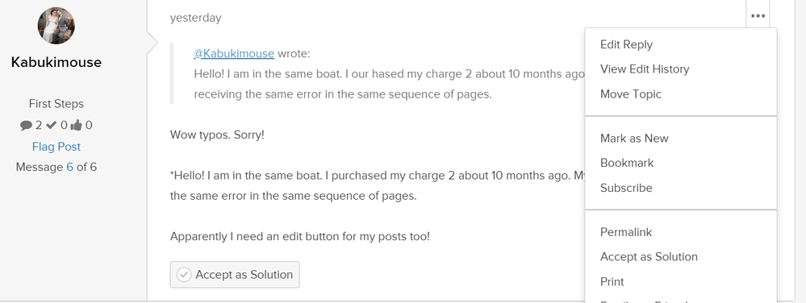This screenshot has width=806, height=303.
Task: Click the checkmark solutions count icon
Action: [51, 125]
